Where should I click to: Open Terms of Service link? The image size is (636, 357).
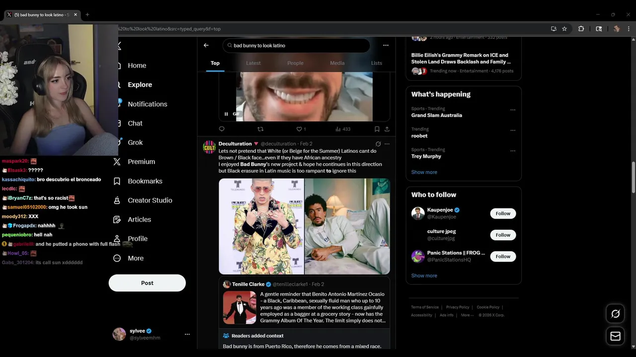click(x=425, y=307)
